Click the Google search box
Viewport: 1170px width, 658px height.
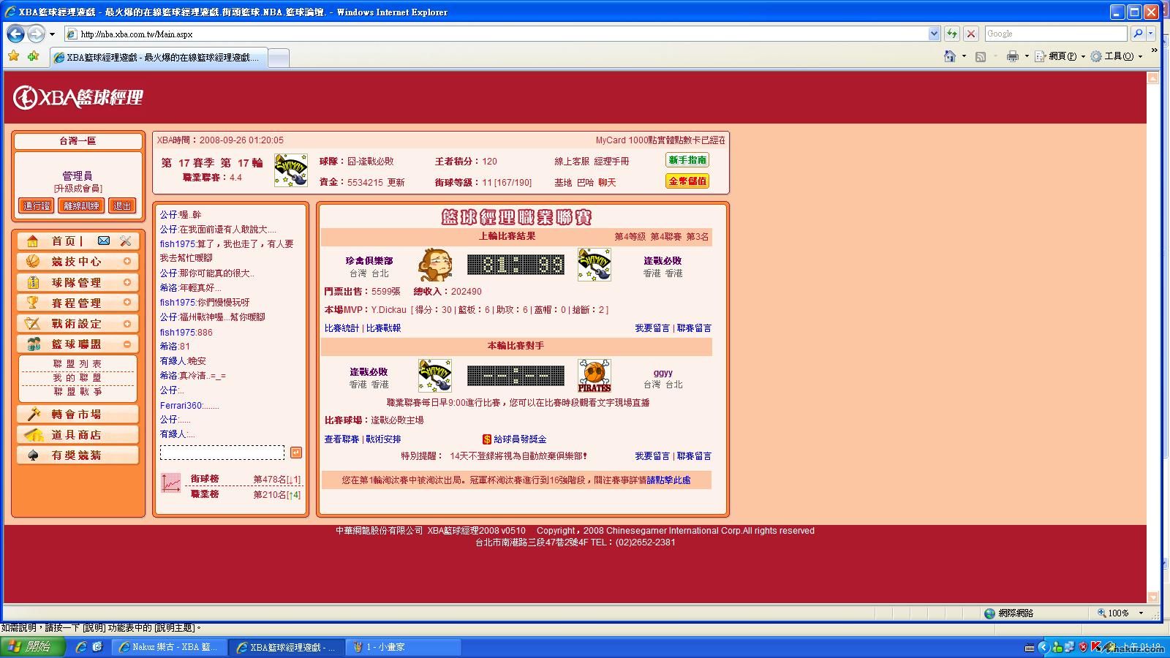pyautogui.click(x=1055, y=34)
